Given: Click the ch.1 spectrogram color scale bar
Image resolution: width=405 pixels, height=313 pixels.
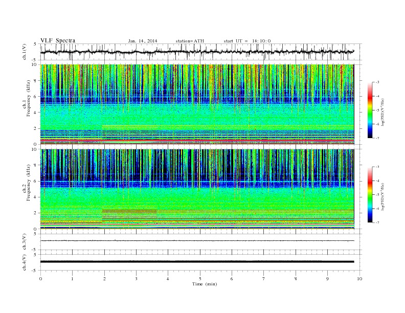Looking at the screenshot, I should coord(370,110).
